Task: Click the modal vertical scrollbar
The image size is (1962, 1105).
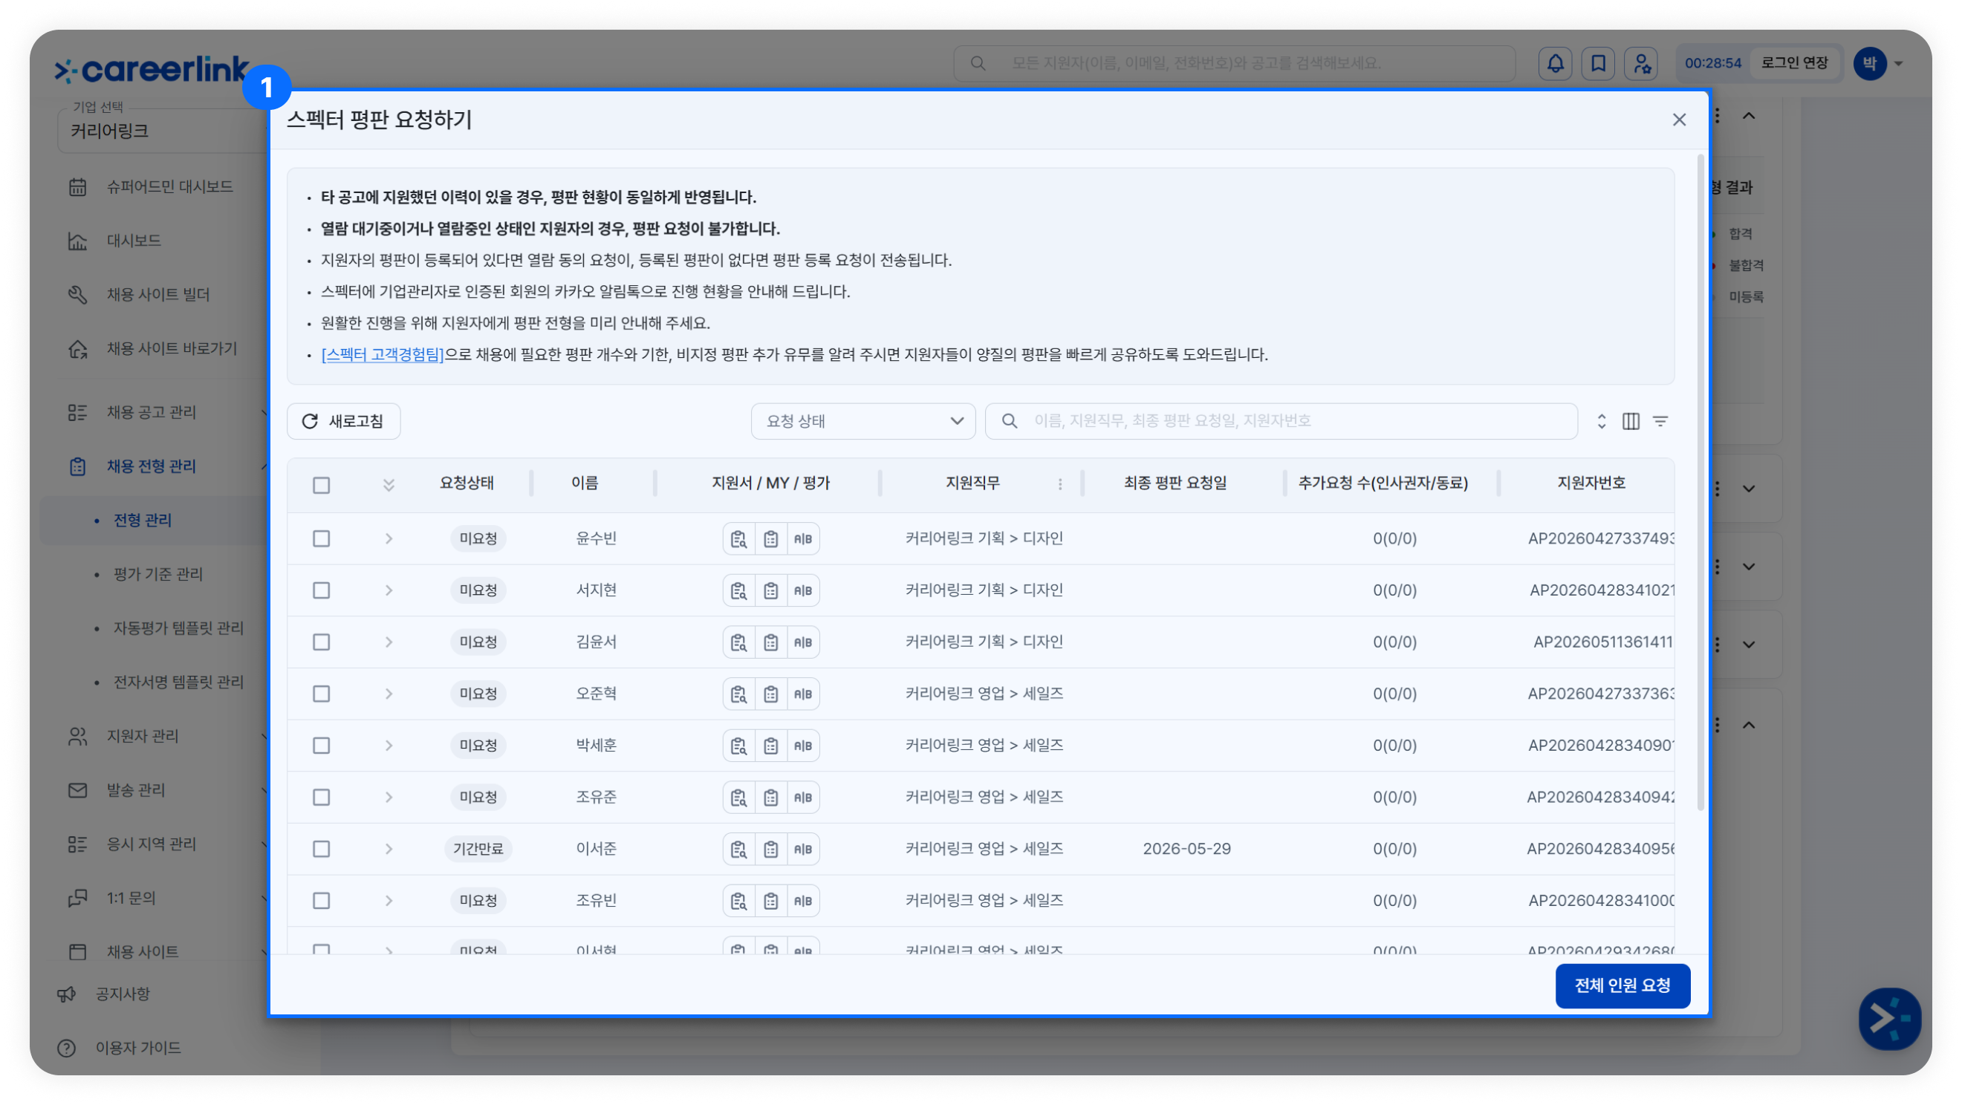Action: pos(1700,483)
